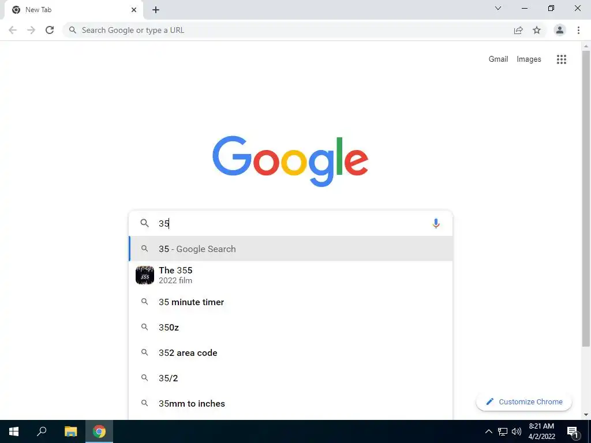Click the browser Back arrow
Screen dimensions: 591x443
(x=13, y=30)
